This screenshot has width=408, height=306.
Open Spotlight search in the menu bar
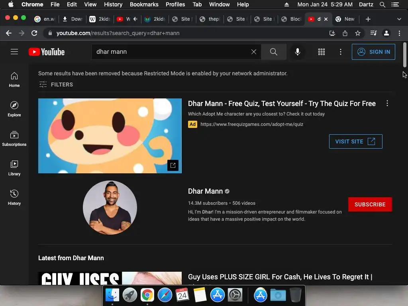(x=382, y=4)
